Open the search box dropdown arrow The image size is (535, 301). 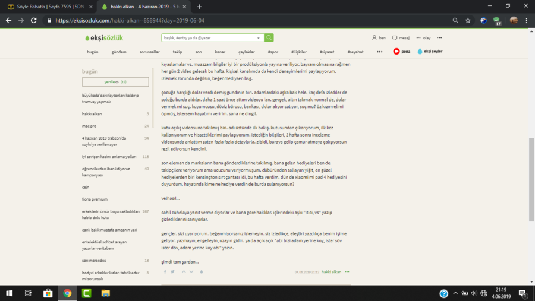(x=259, y=38)
